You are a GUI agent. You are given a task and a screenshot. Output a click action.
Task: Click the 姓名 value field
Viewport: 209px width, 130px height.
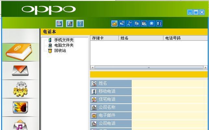coord(170,84)
